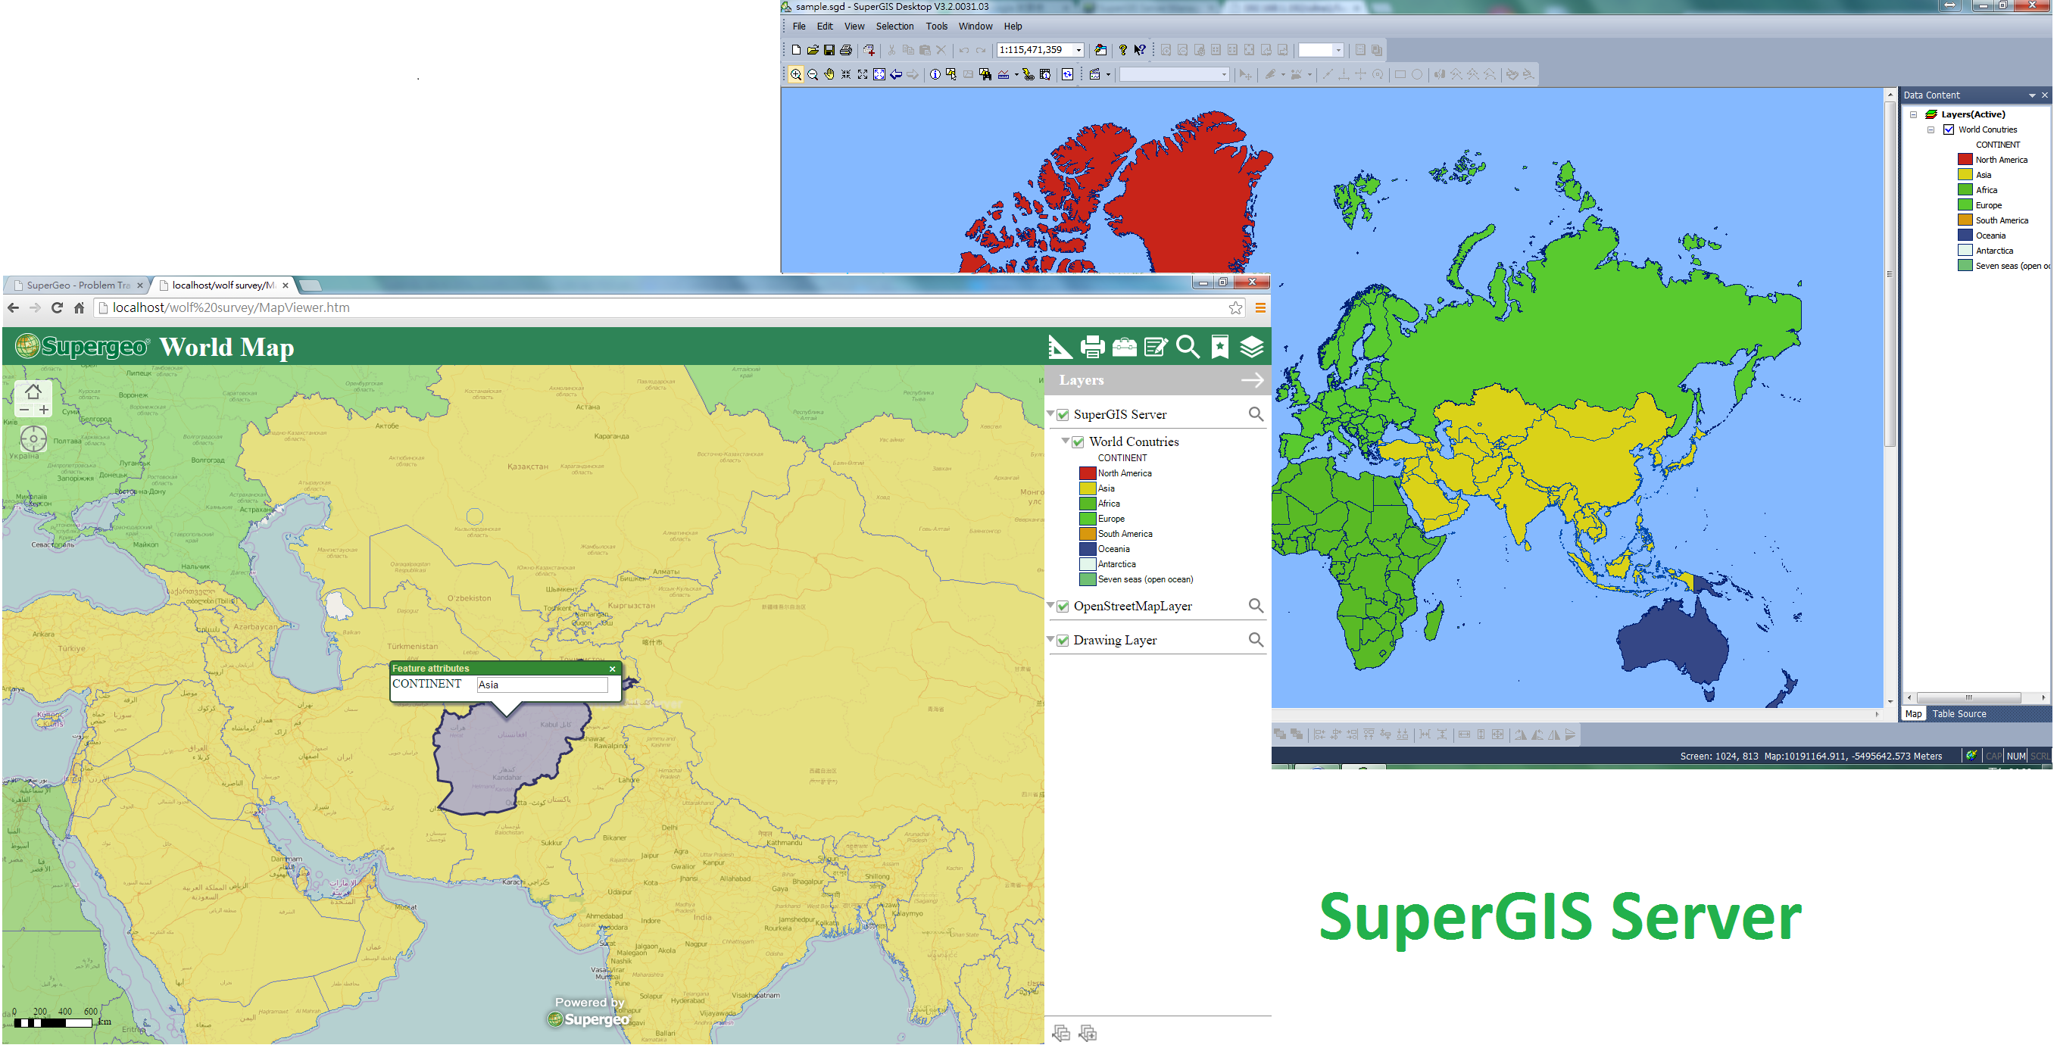The width and height of the screenshot is (2057, 1045).
Task: Click the What's This help cursor icon
Action: [1141, 49]
